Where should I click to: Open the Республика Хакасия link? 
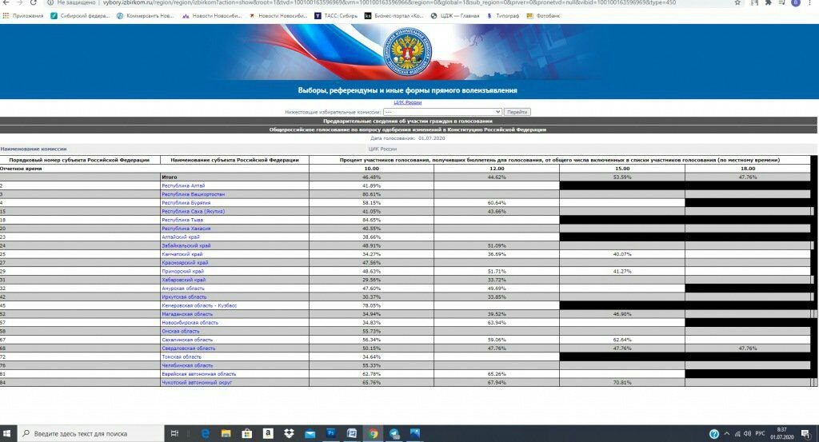186,229
